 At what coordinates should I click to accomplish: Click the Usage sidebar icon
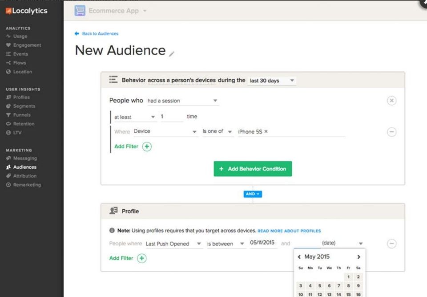coord(8,36)
